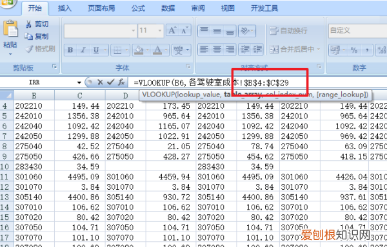
Task: Switch to the 公式 (Formulas) tab
Action: (x=138, y=8)
